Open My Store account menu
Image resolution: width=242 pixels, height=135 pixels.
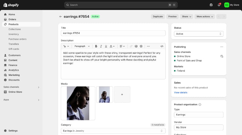point(231,5)
